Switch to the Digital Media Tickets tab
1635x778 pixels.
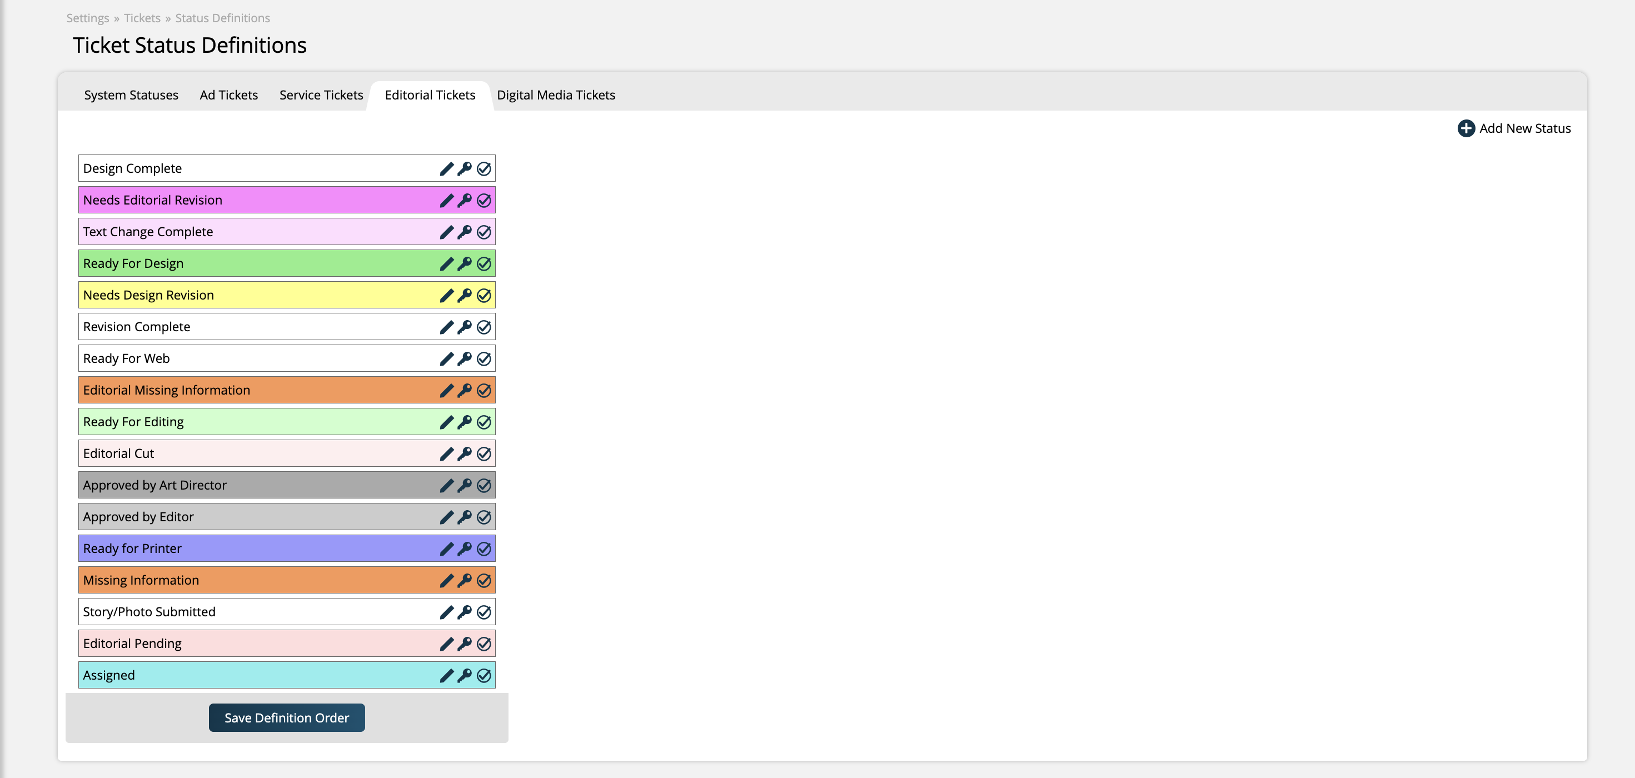point(556,94)
